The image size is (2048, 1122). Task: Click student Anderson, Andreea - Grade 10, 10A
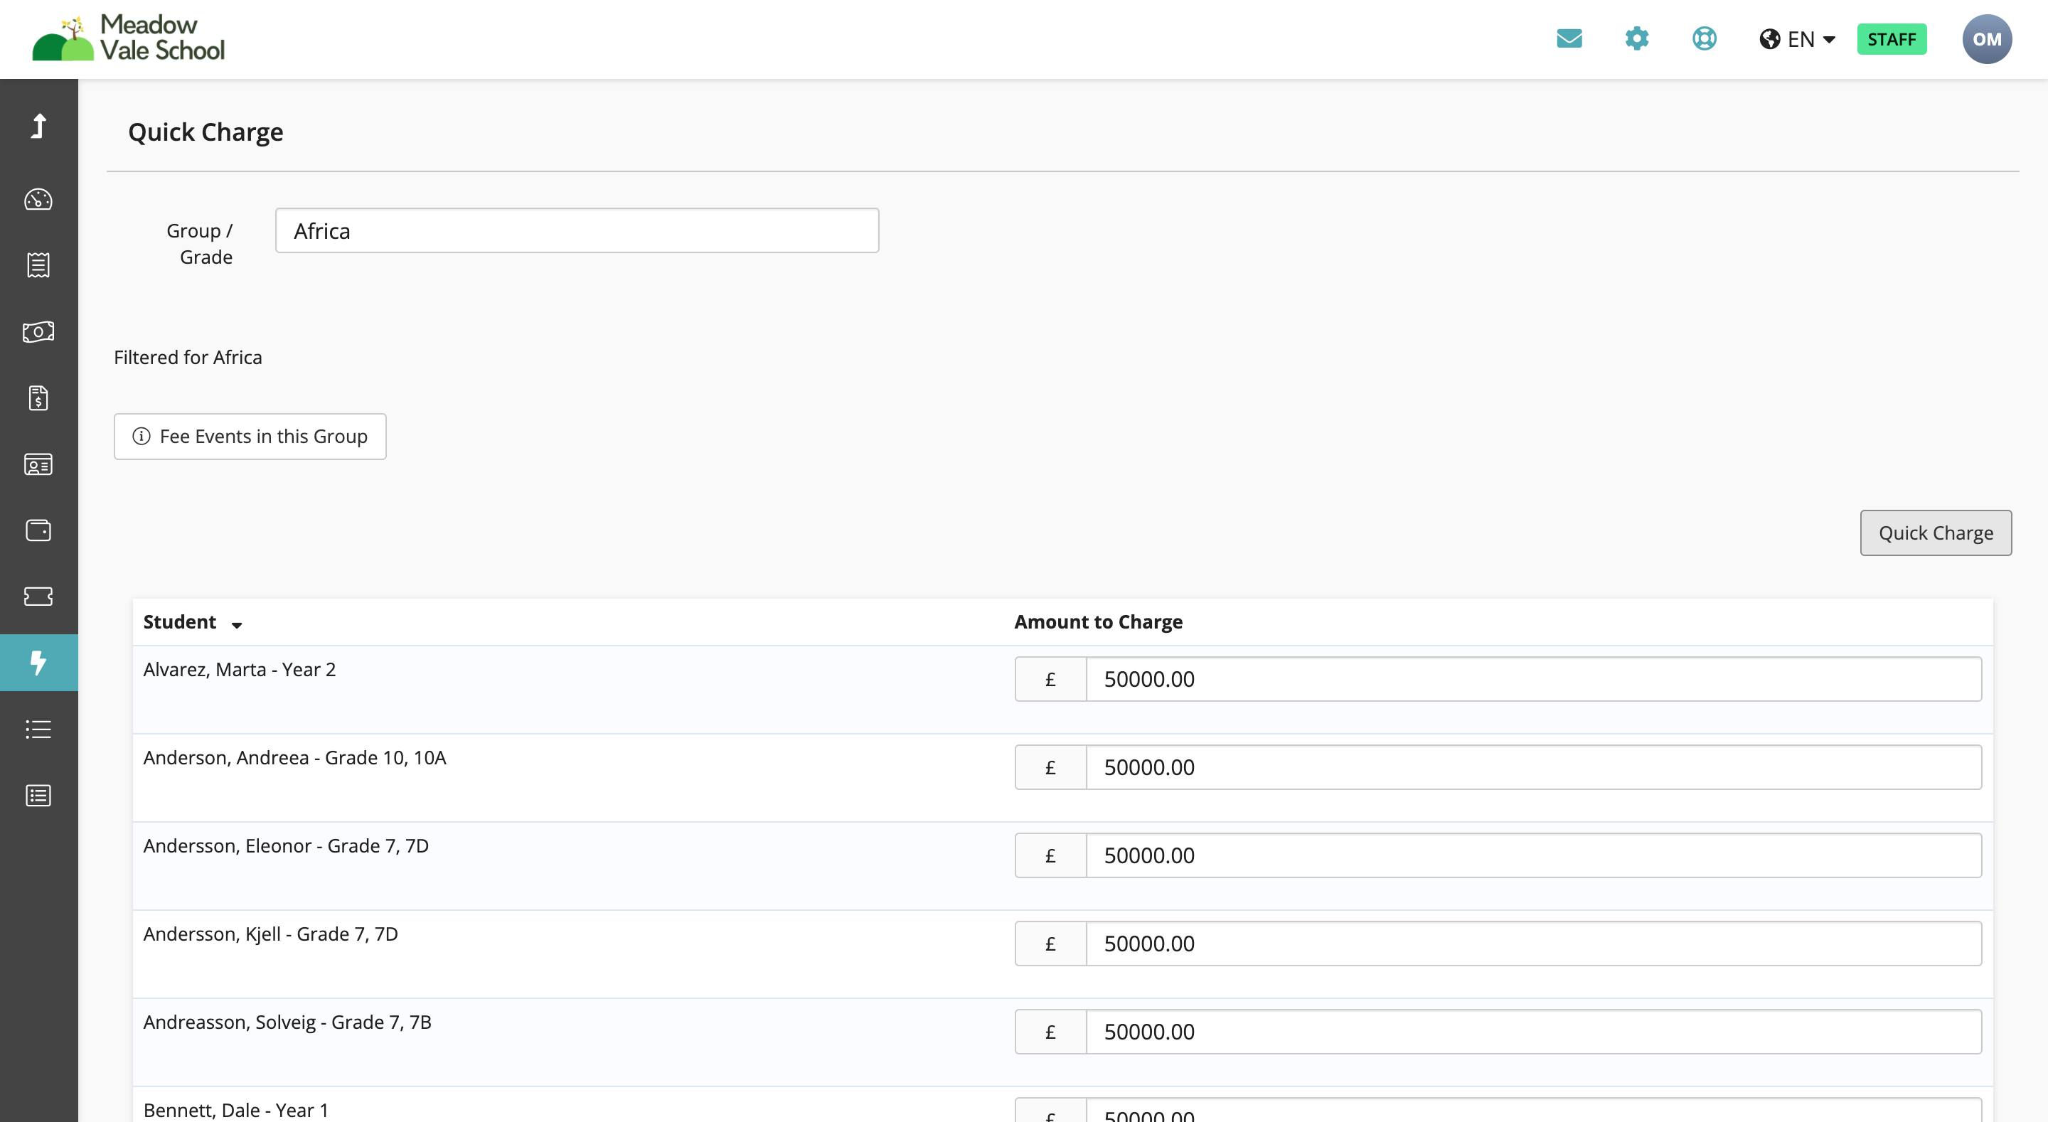pos(294,758)
